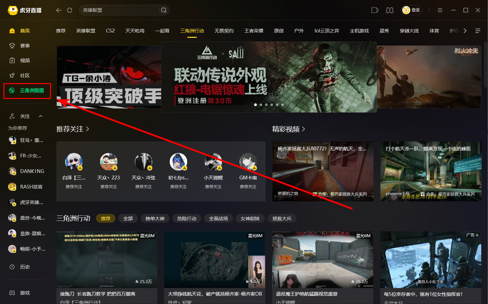Screen dimensions: 488x304
Task: Open the hamburger menu in the title bar
Action: coord(440,10)
